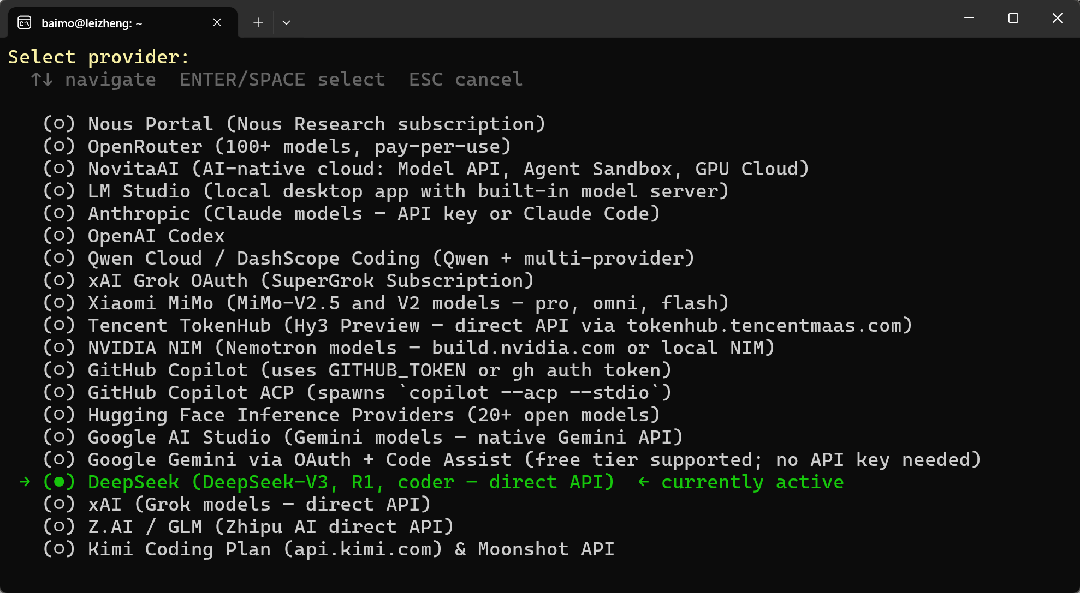1080x593 pixels.
Task: Choose the LM Studio local provider
Action: click(x=386, y=191)
